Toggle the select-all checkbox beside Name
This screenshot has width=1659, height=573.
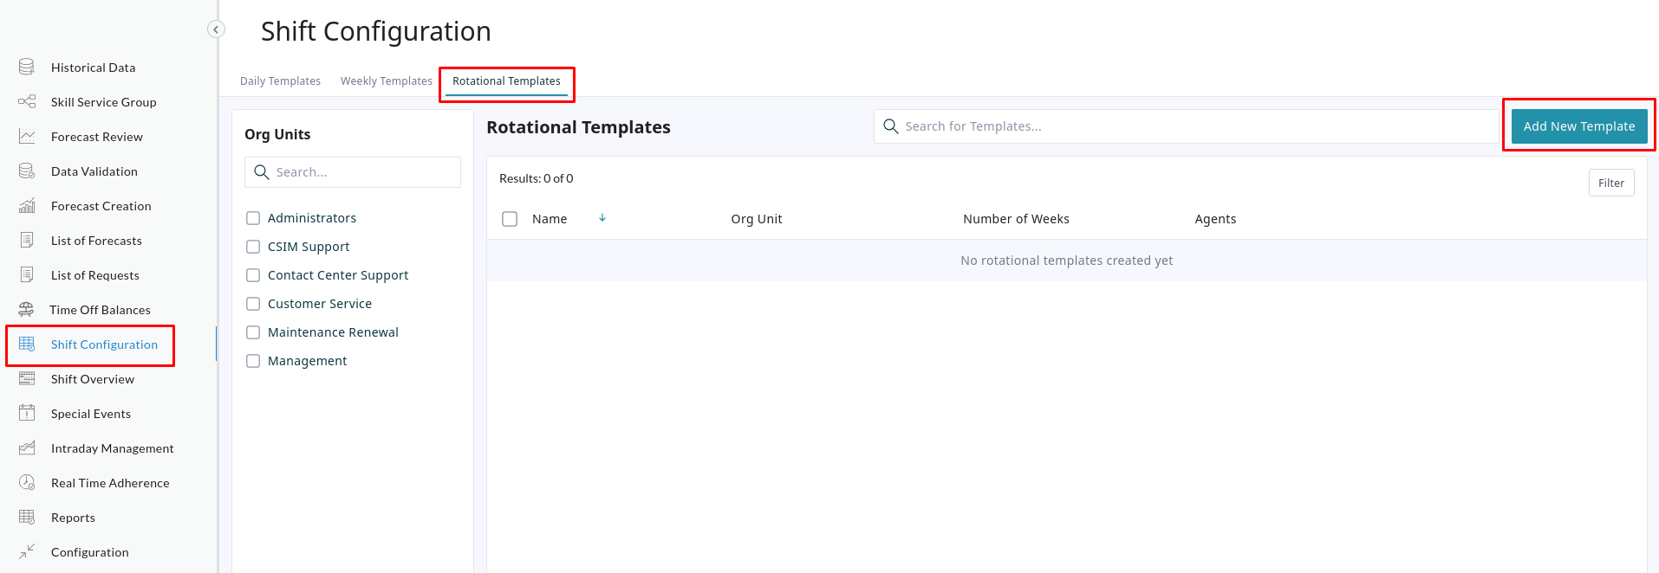coord(510,219)
